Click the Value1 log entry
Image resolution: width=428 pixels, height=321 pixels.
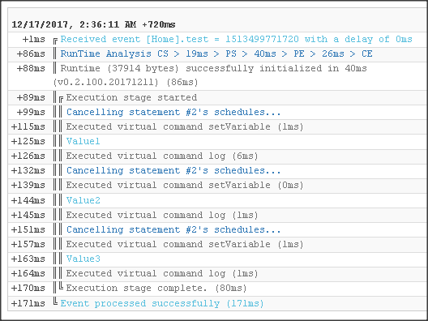click(83, 141)
